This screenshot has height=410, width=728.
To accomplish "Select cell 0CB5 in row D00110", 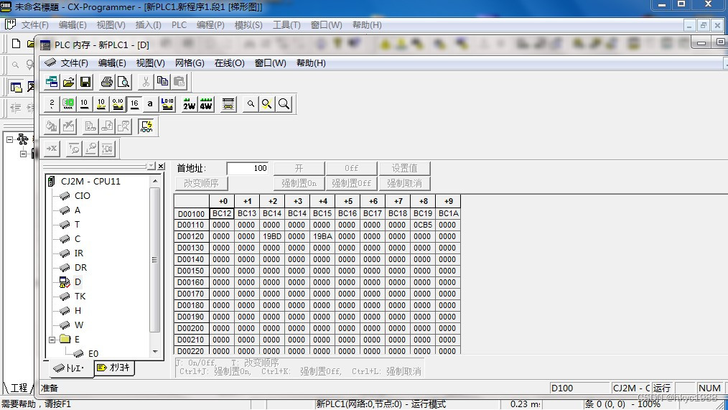I will [422, 225].
